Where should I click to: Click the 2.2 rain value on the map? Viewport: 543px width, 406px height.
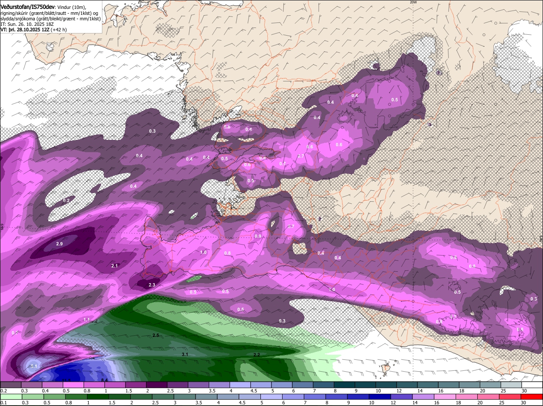tap(257, 355)
